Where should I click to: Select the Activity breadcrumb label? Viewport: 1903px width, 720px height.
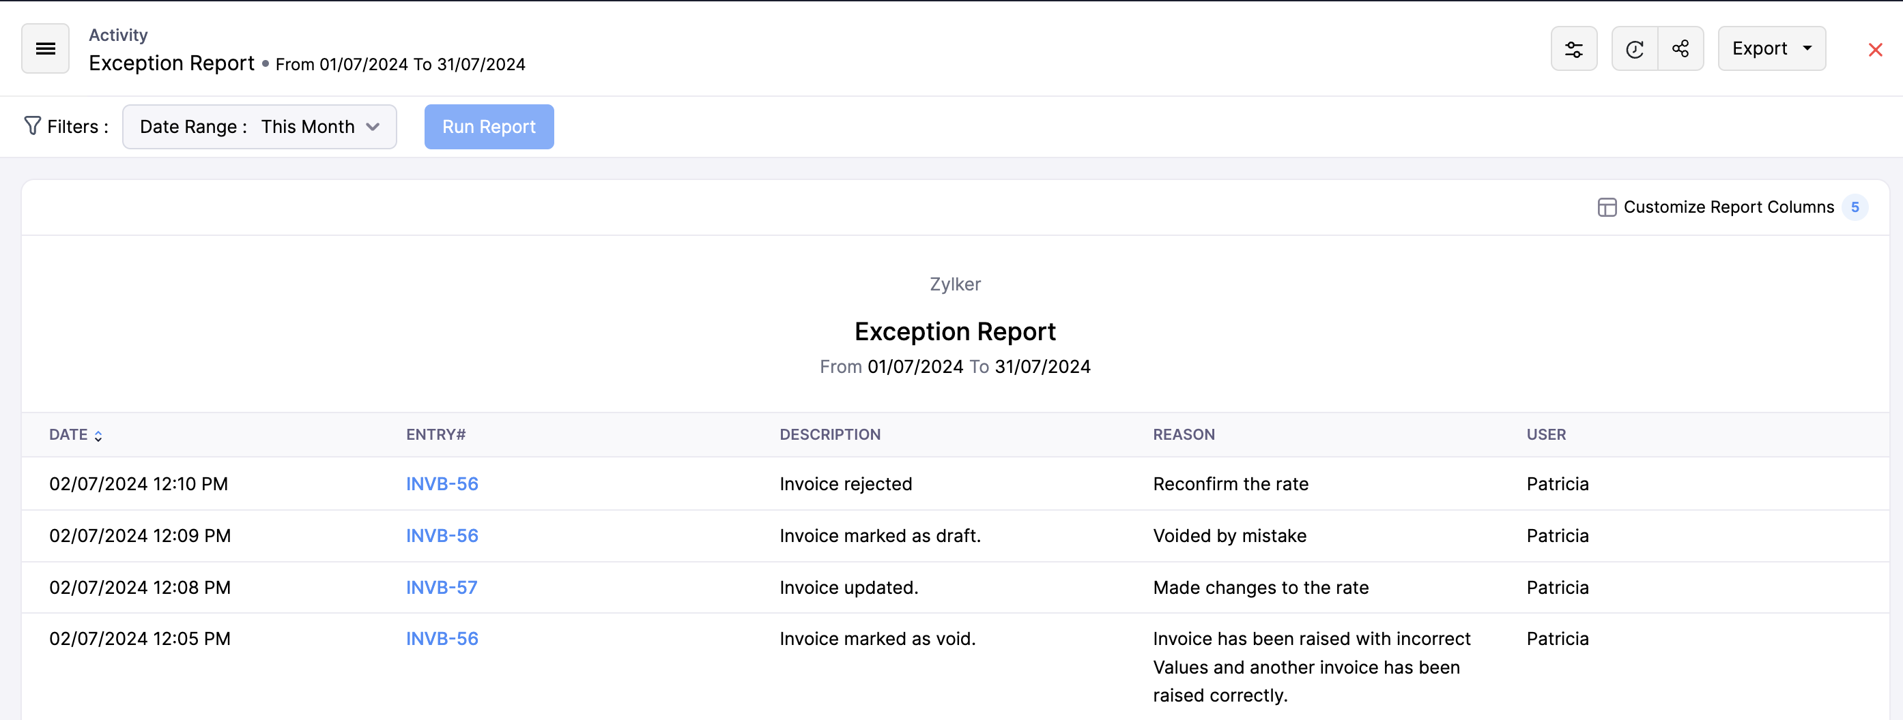pos(117,34)
